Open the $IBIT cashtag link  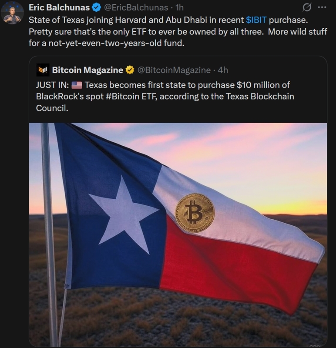point(256,20)
